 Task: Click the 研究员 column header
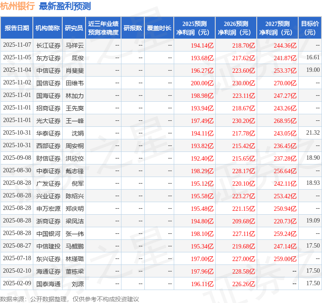[x=74, y=28]
